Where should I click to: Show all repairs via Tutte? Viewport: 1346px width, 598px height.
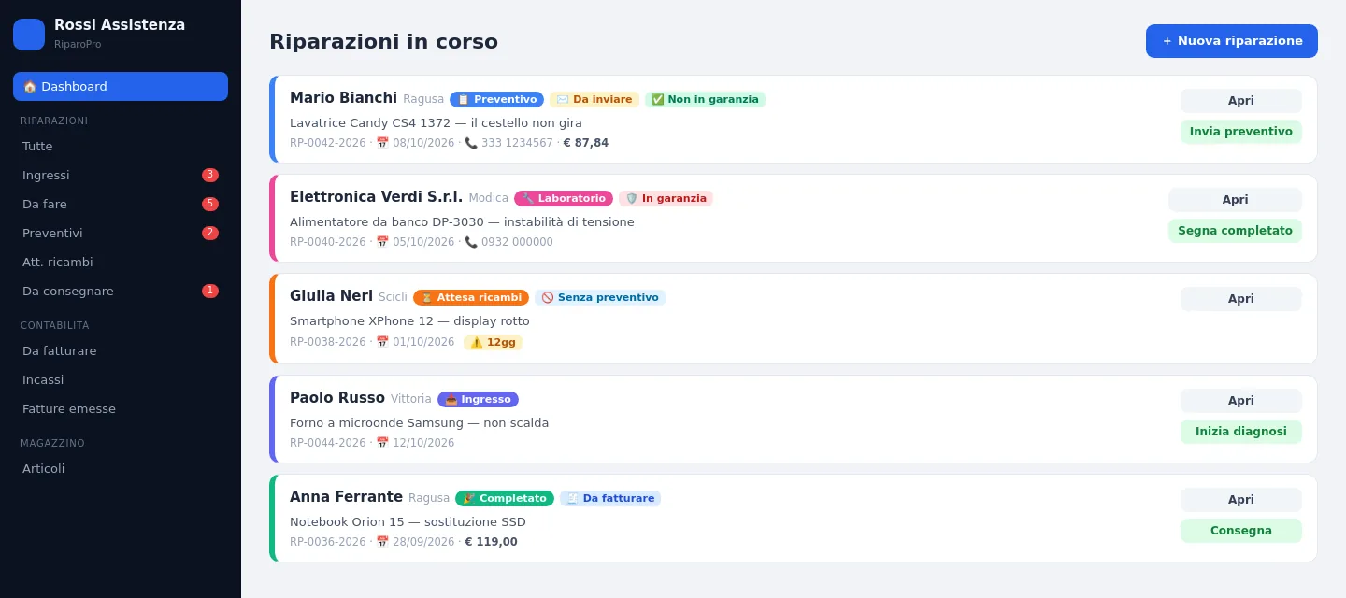121,146
